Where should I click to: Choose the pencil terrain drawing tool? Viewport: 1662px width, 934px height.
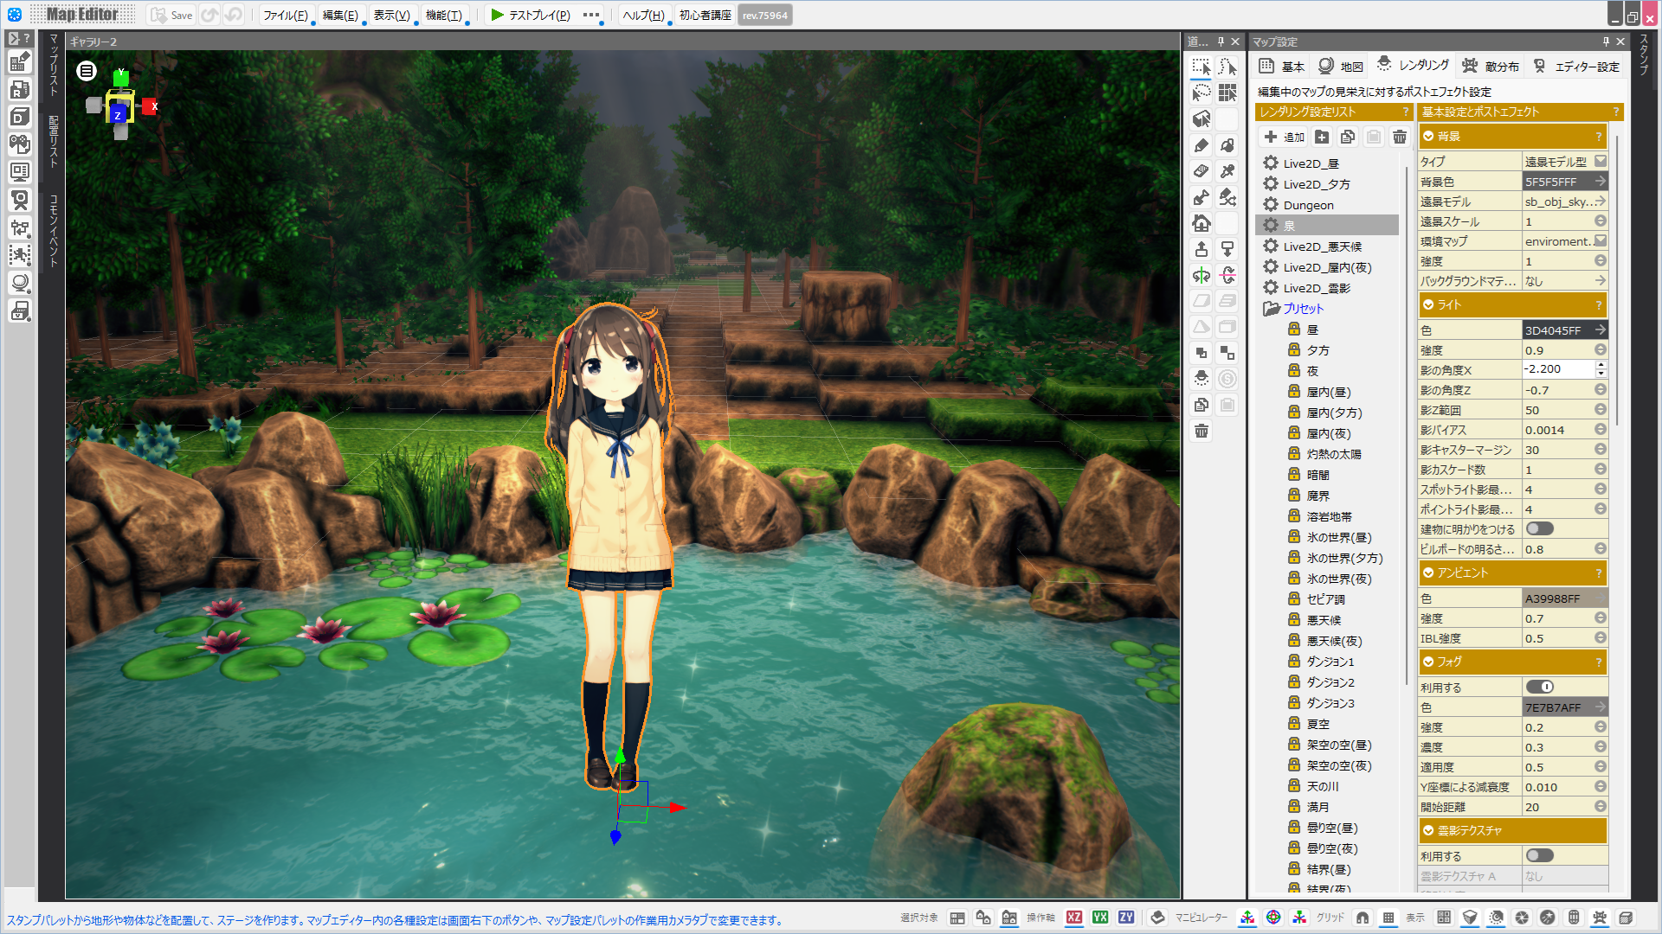(1201, 145)
